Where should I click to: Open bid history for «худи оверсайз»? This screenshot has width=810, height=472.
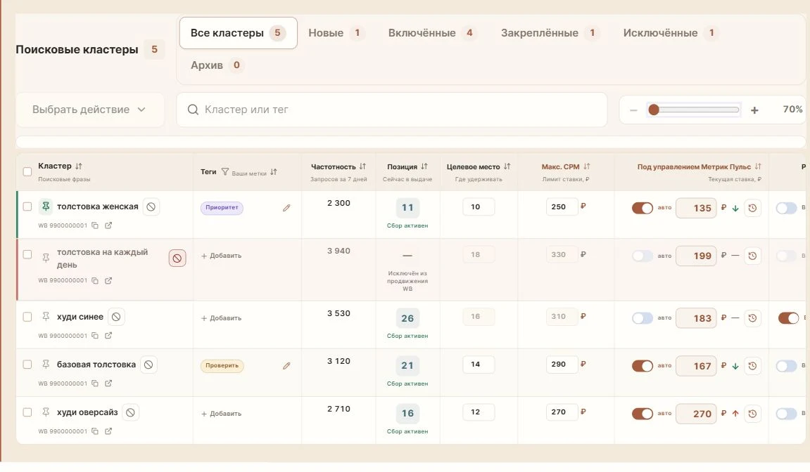tap(752, 414)
